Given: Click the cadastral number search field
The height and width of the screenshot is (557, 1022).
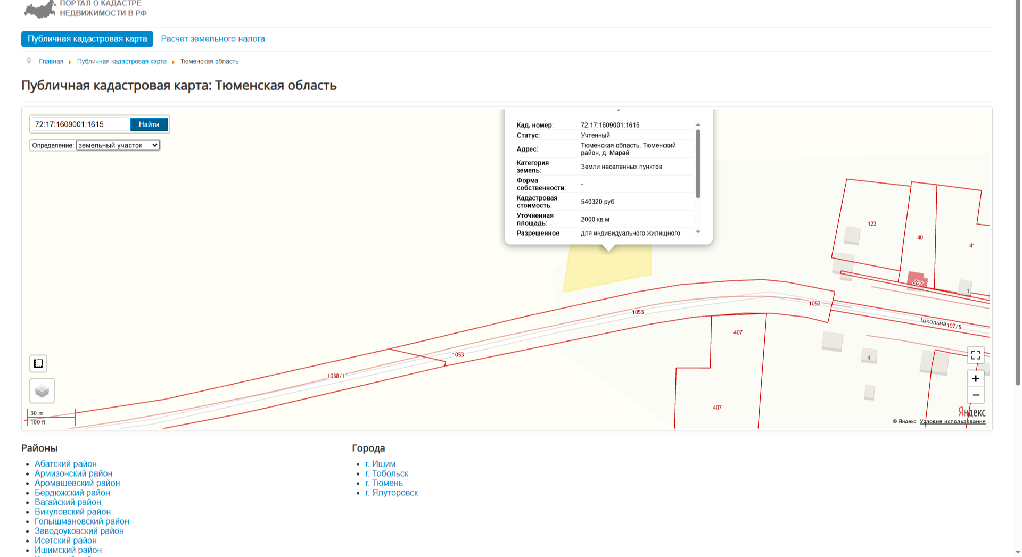Looking at the screenshot, I should click(79, 124).
